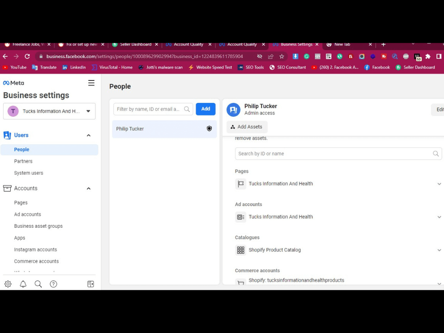Click the Edit button for Philip Tucker
444x333 pixels.
tap(438, 110)
